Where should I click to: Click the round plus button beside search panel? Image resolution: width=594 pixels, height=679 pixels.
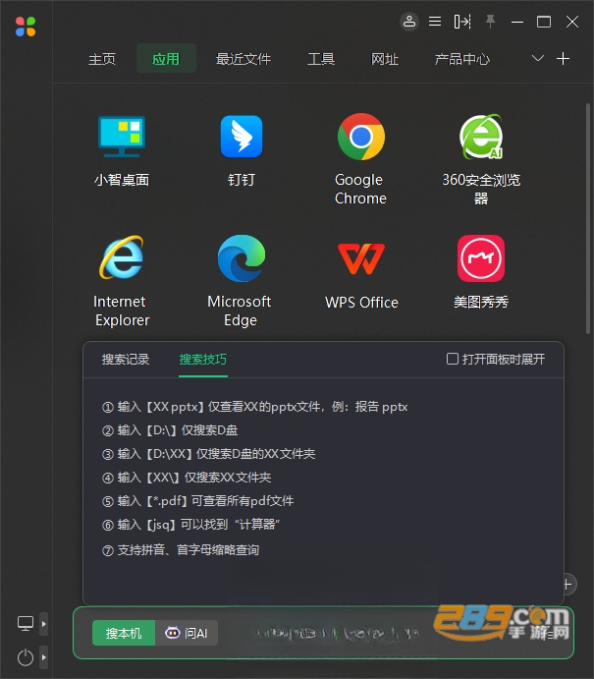click(567, 584)
